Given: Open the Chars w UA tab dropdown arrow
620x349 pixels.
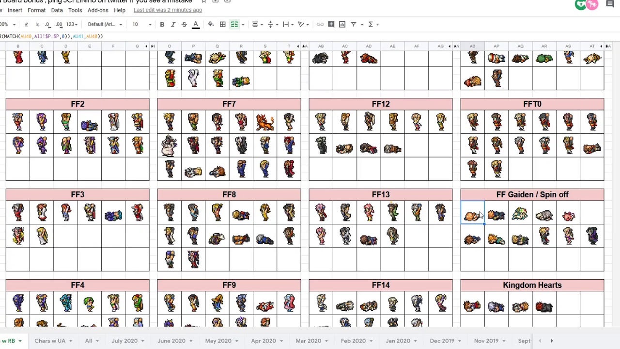Looking at the screenshot, I should [70, 341].
